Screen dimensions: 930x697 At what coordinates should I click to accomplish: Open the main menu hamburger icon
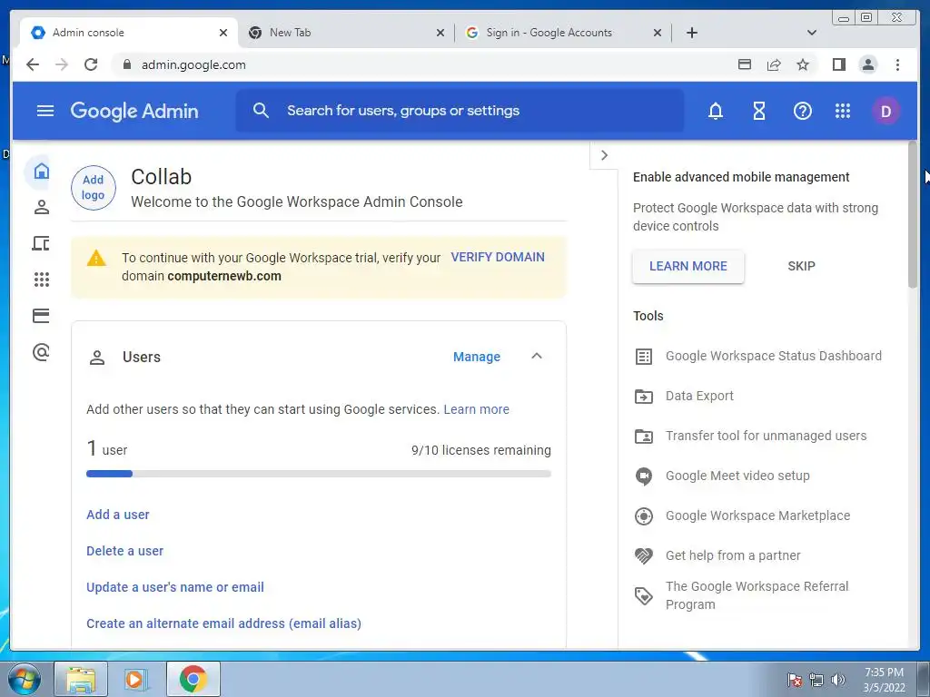pyautogui.click(x=45, y=111)
